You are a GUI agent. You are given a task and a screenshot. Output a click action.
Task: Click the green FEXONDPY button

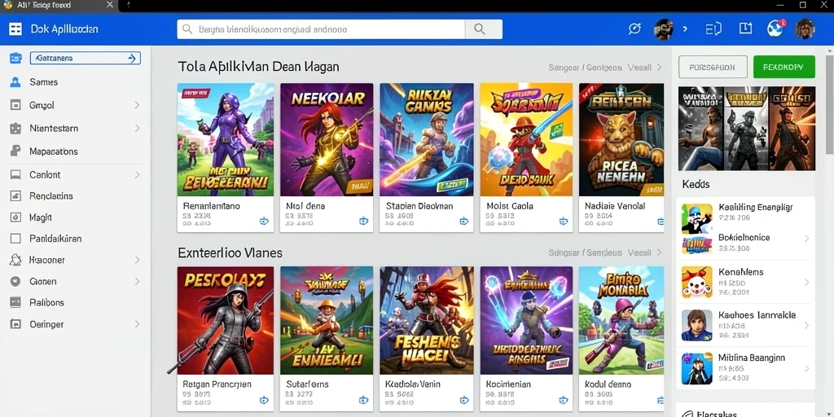pyautogui.click(x=784, y=67)
